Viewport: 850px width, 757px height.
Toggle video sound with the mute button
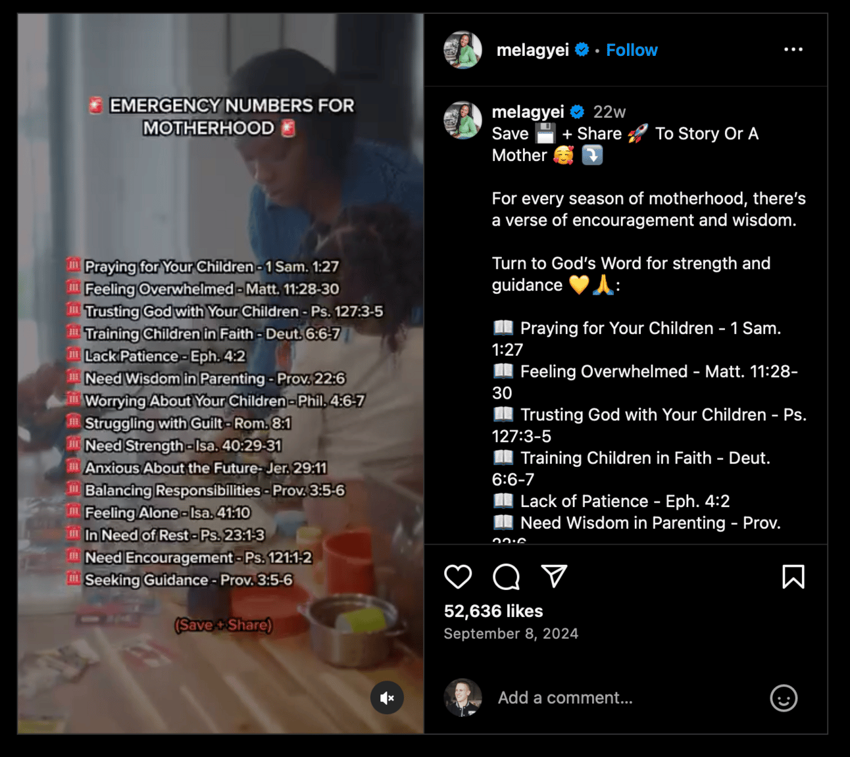387,698
